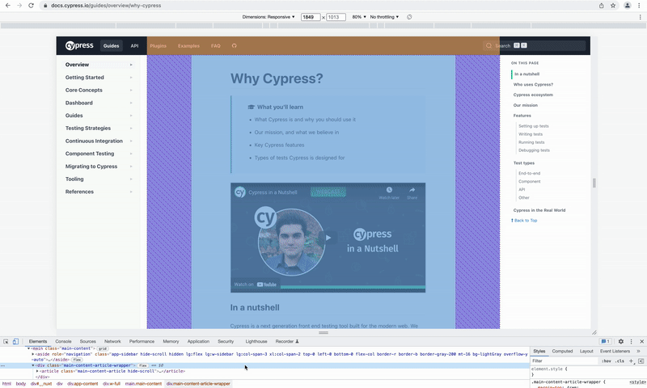Viewport: 647px width, 388px height.
Task: Toggle the computed styles sidebar icon
Action: [641, 361]
